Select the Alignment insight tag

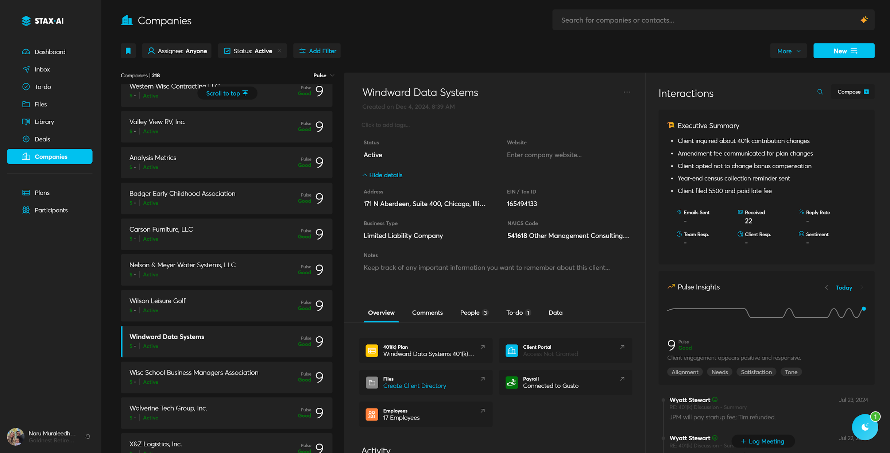(x=685, y=372)
